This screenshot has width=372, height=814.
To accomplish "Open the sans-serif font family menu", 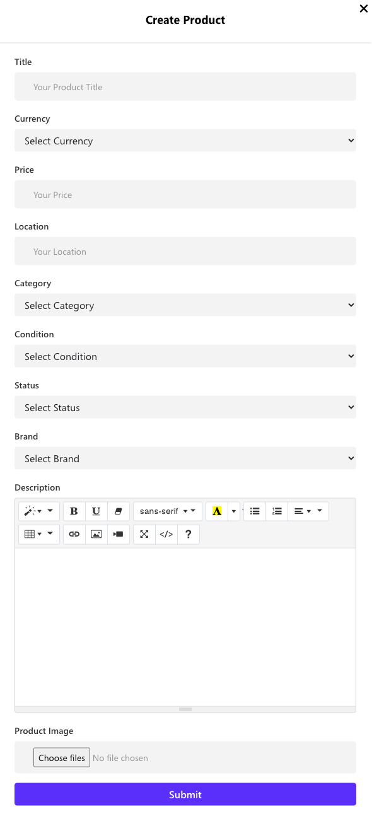I will point(167,511).
